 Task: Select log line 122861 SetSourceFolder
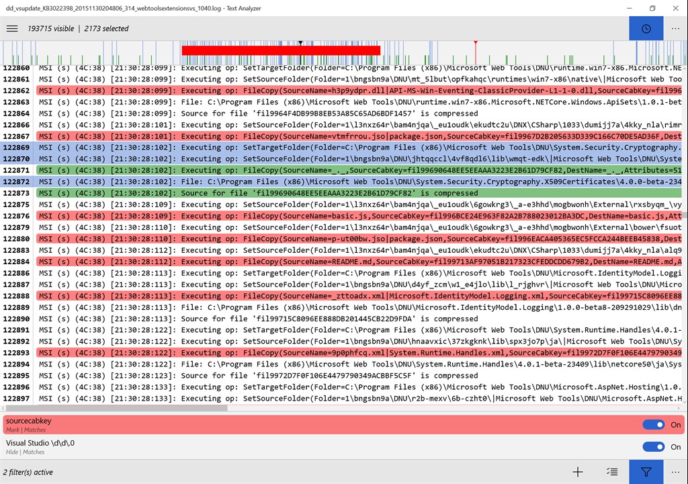click(x=342, y=79)
